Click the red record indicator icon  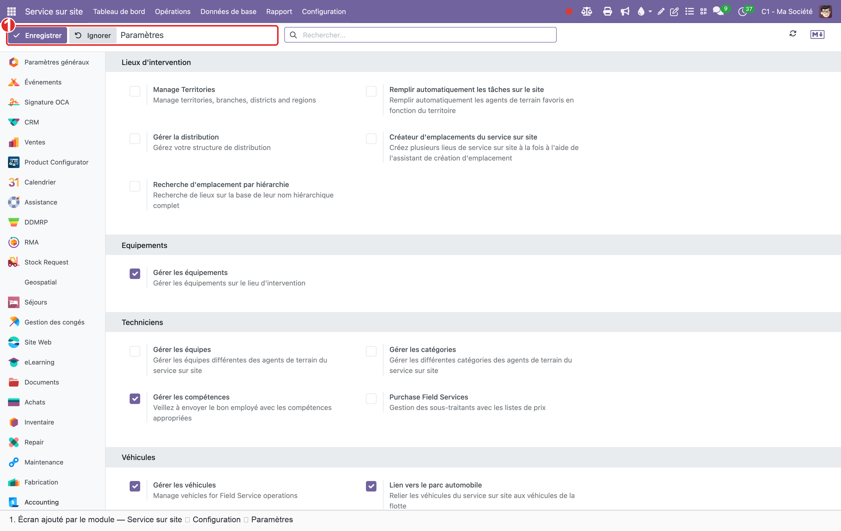(569, 11)
